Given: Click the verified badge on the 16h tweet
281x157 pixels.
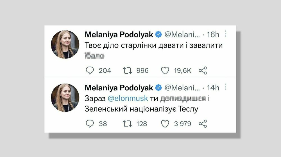Looking at the screenshot, I should coord(158,35).
